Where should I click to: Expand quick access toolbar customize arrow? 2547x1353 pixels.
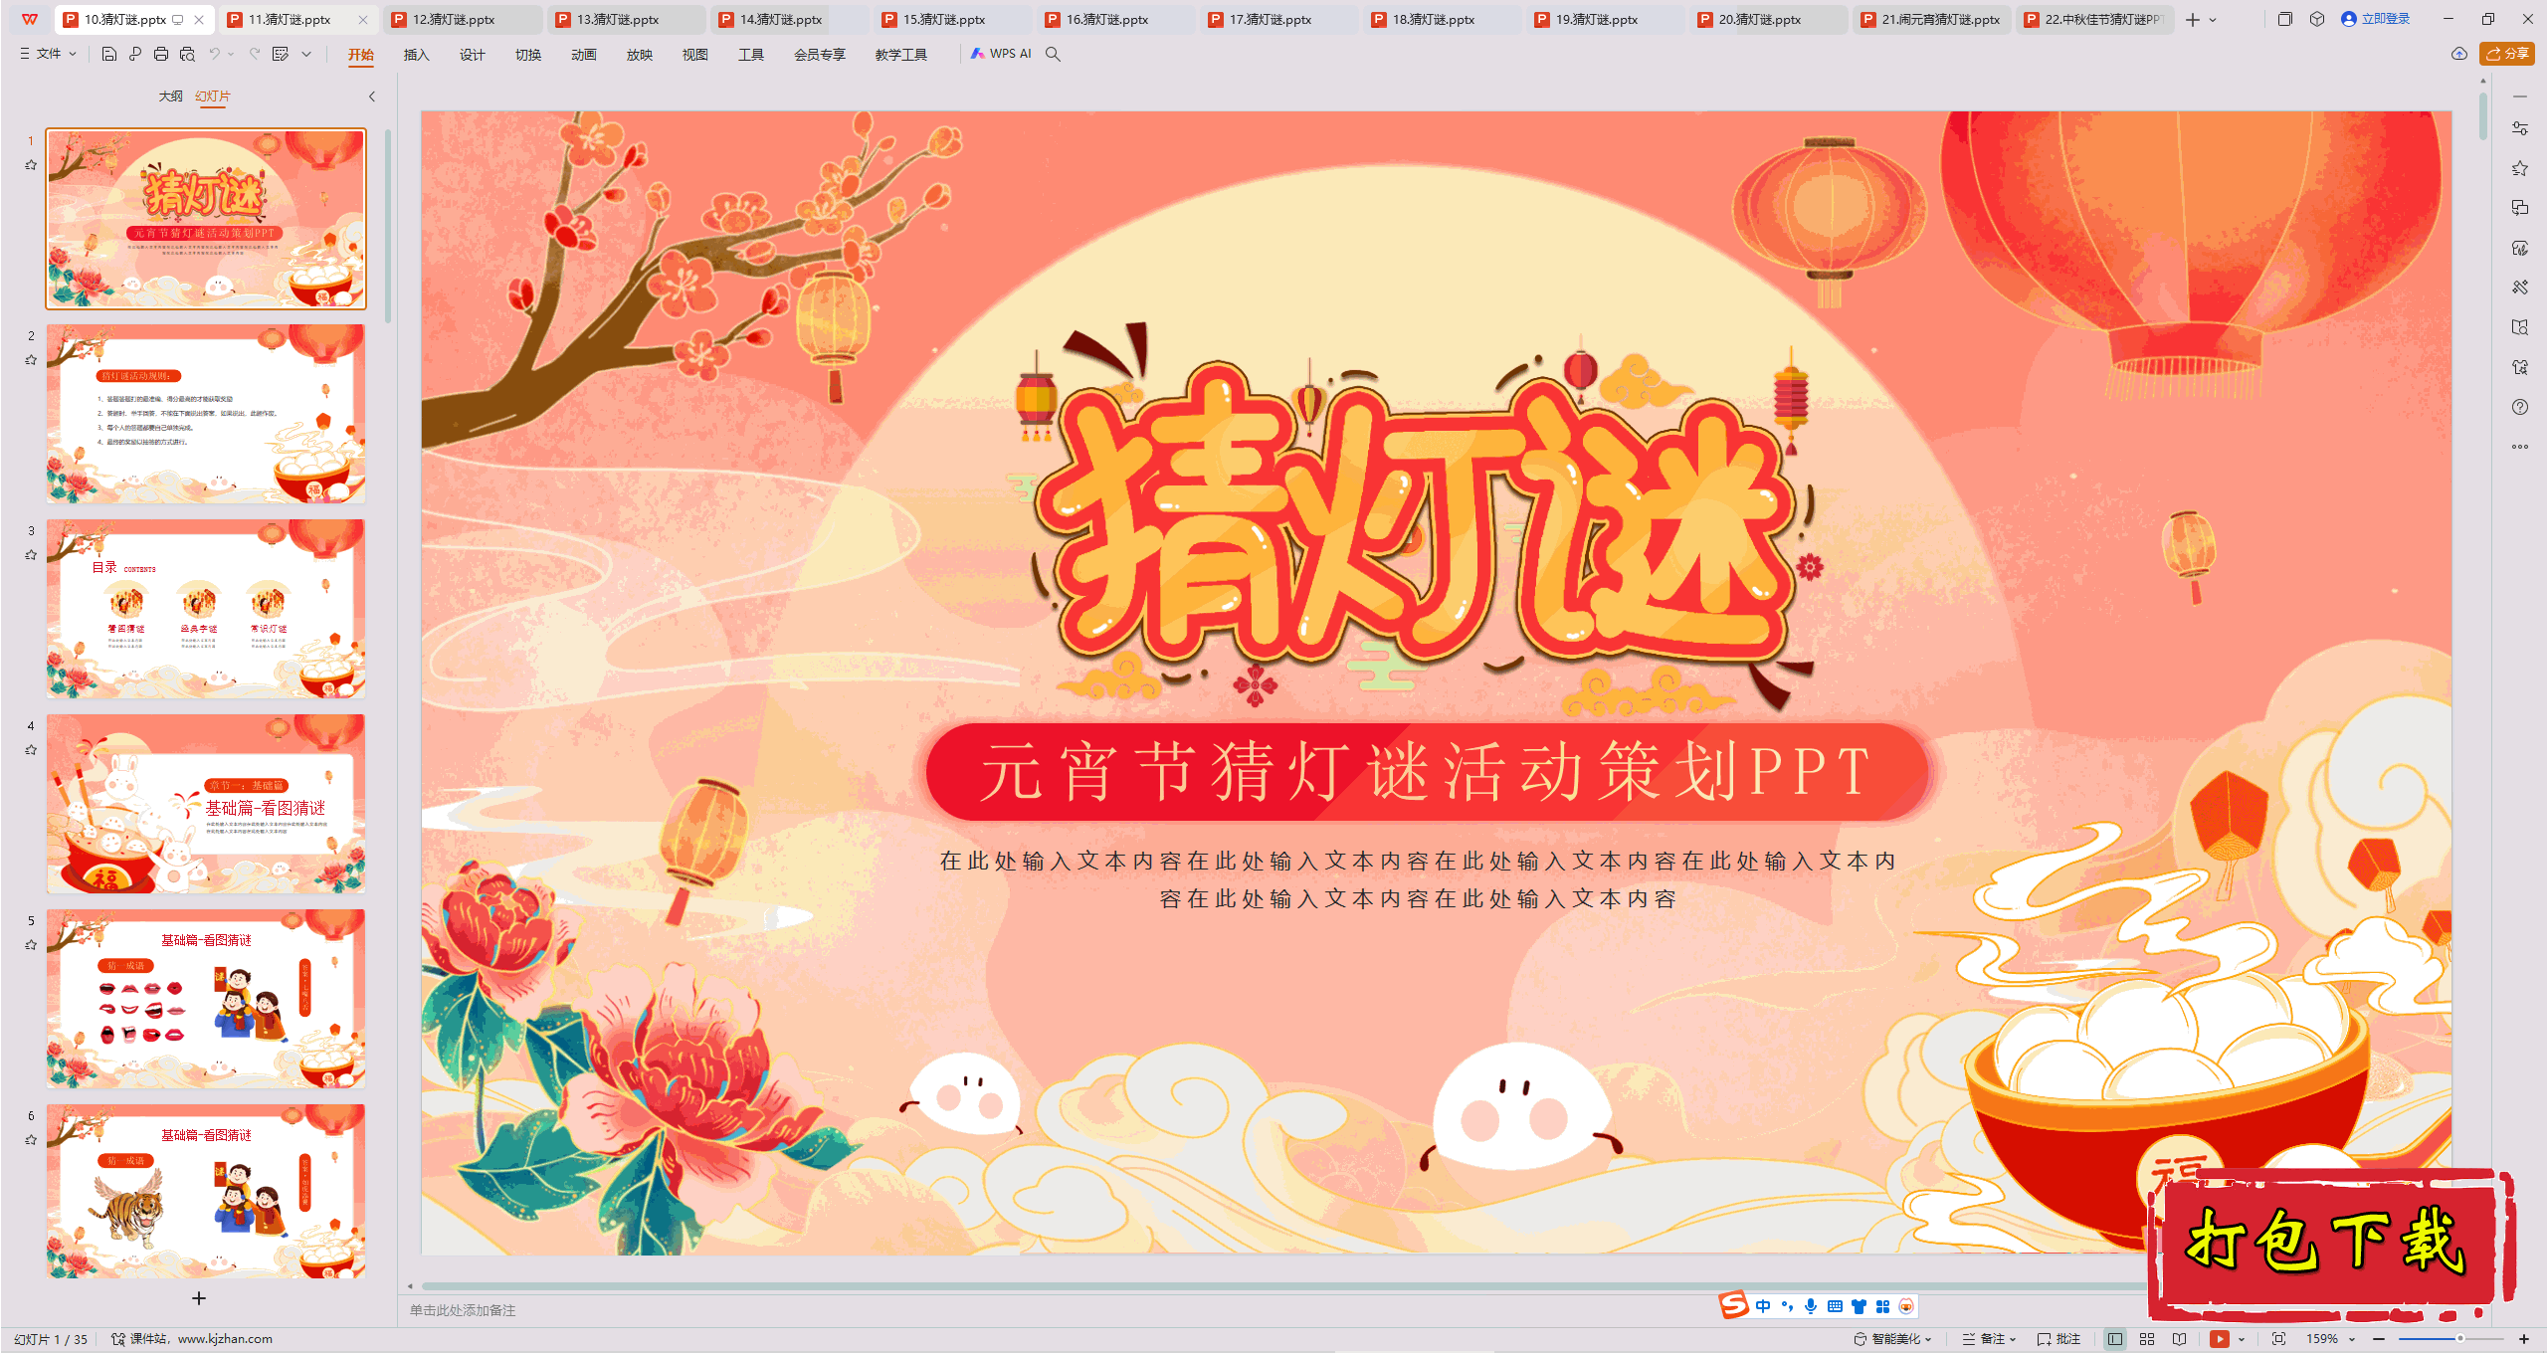click(x=306, y=54)
